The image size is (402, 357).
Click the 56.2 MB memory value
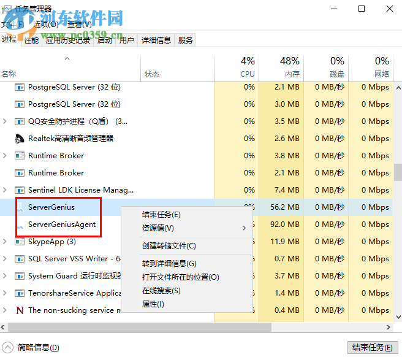tap(284, 207)
